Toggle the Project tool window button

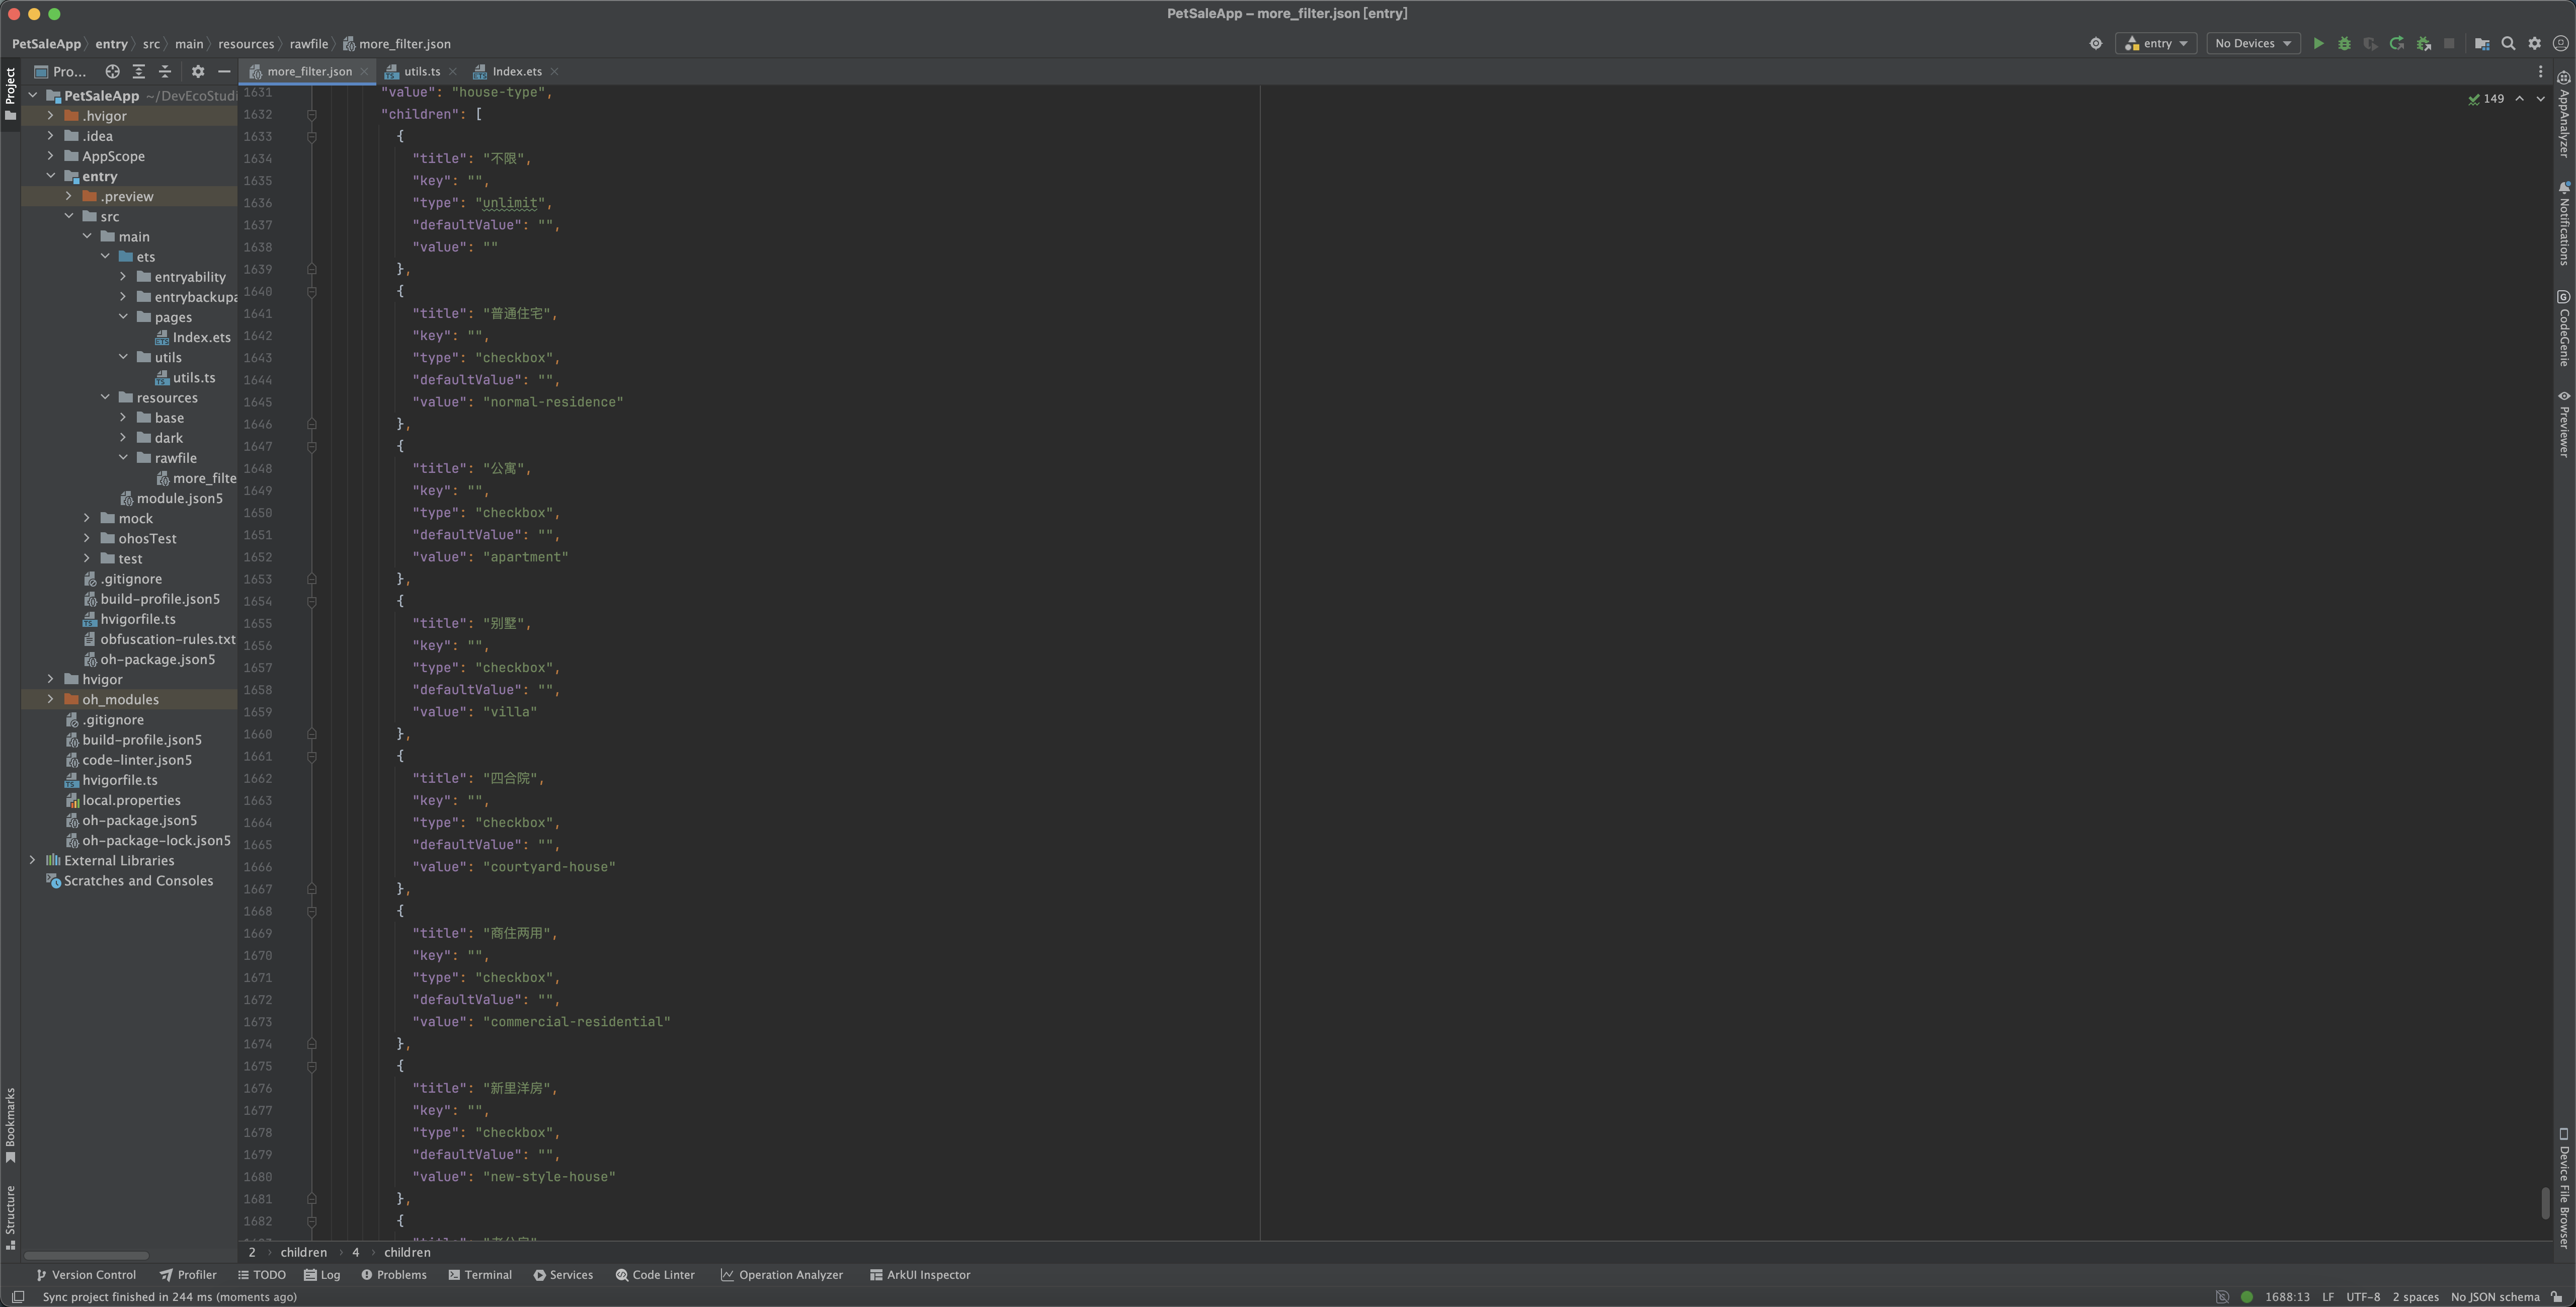(x=10, y=93)
